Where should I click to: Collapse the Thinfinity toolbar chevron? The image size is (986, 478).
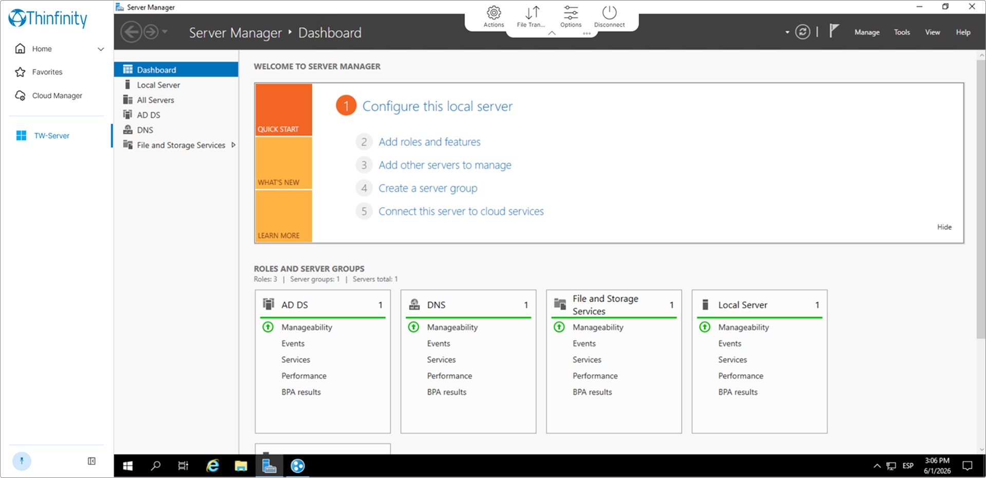point(552,33)
